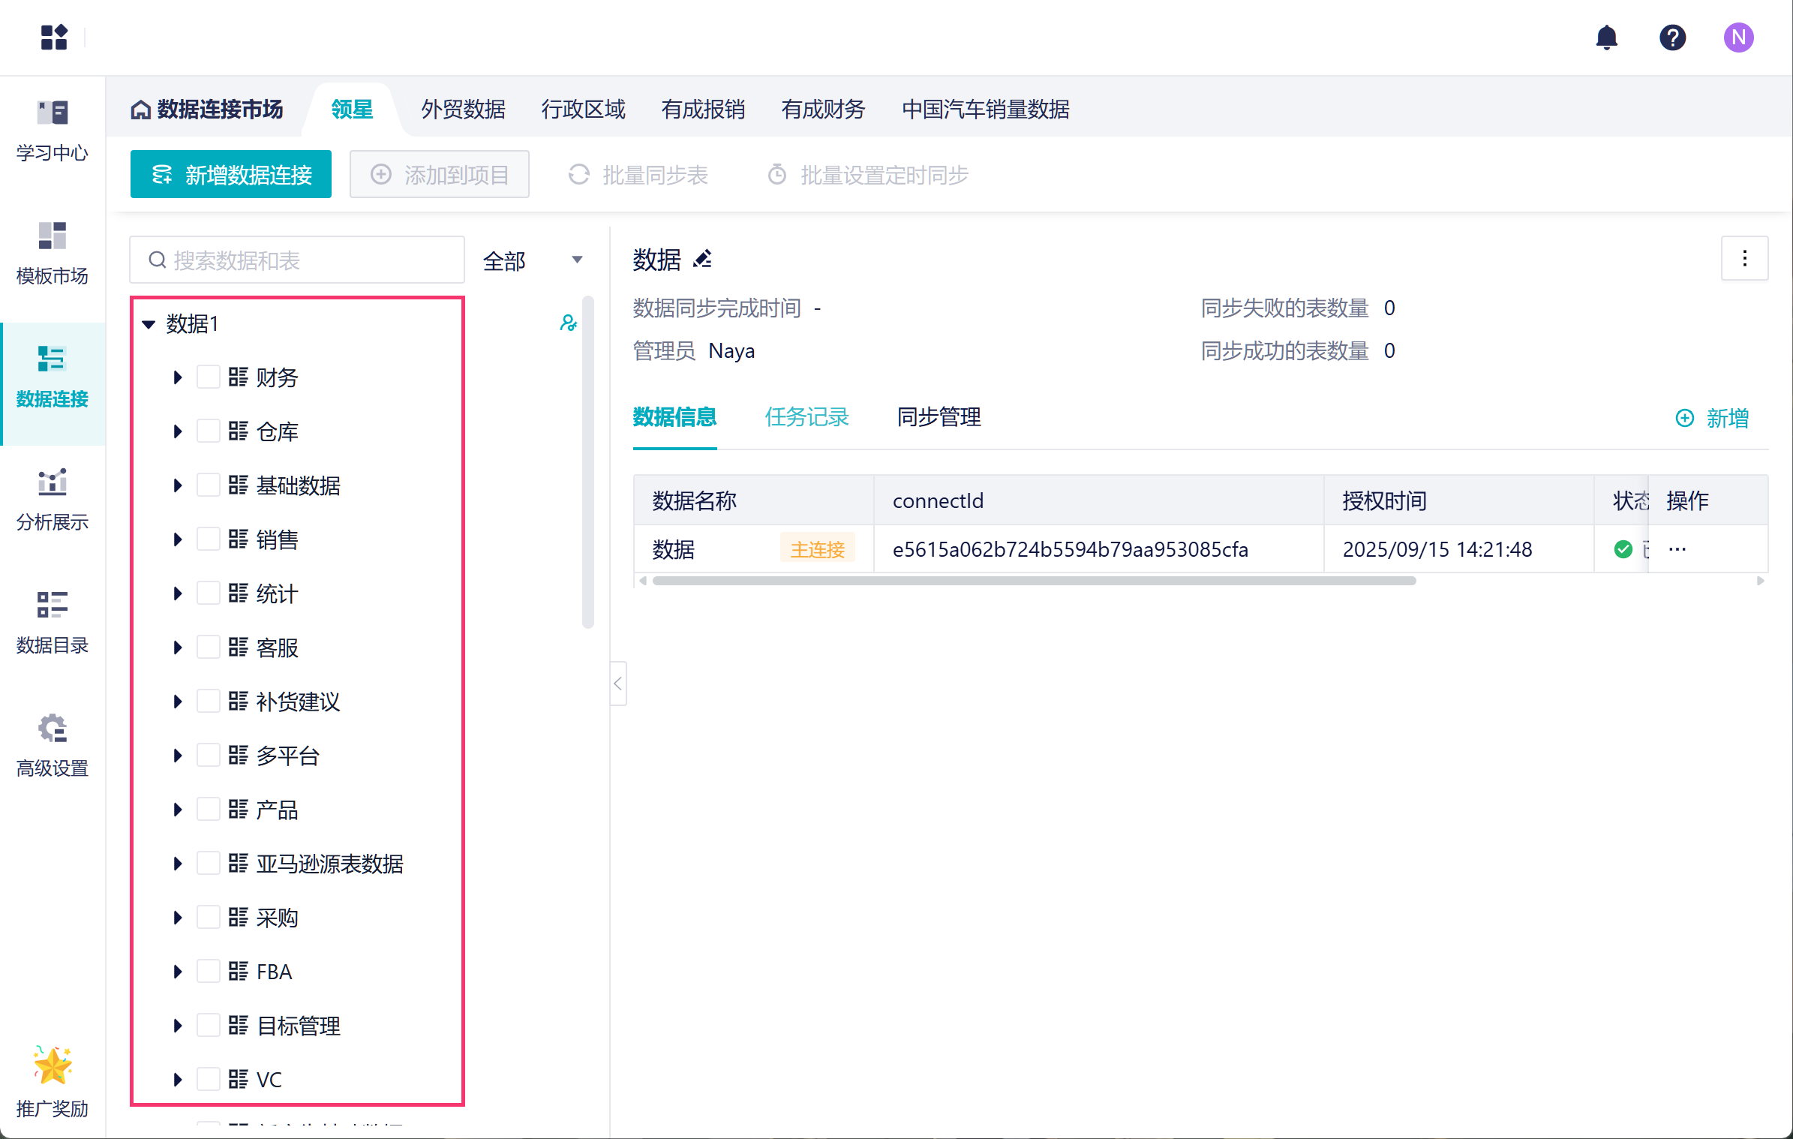Click the table's horizontal scrollbar
Image resolution: width=1793 pixels, height=1139 pixels.
click(x=1034, y=581)
